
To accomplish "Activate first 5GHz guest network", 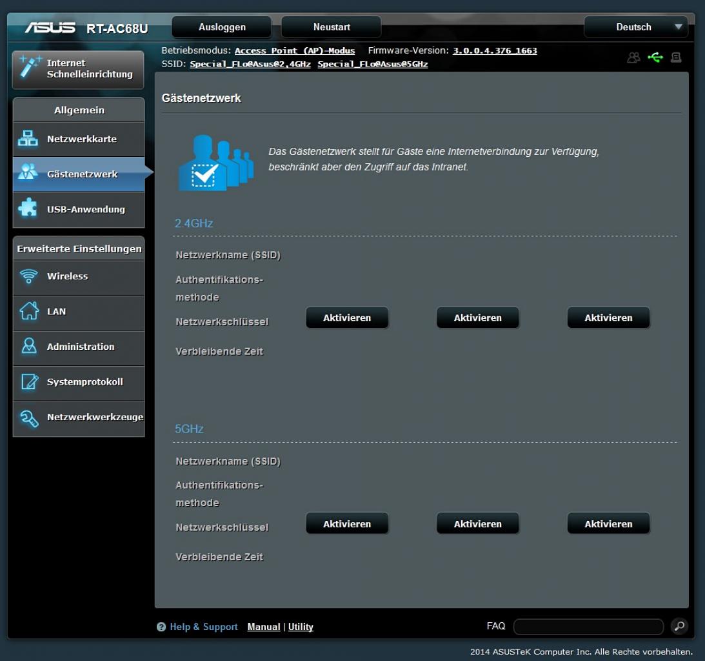I will coord(346,524).
